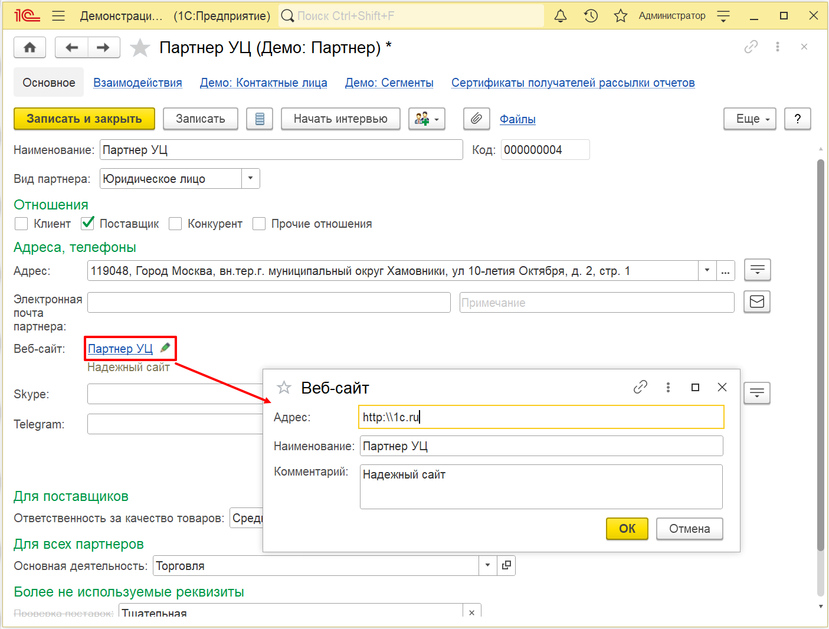This screenshot has height=629, width=829.
Task: Navigate back with left arrow
Action: [71, 47]
